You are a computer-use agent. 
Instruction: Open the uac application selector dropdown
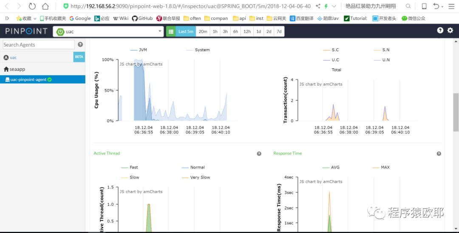click(108, 31)
